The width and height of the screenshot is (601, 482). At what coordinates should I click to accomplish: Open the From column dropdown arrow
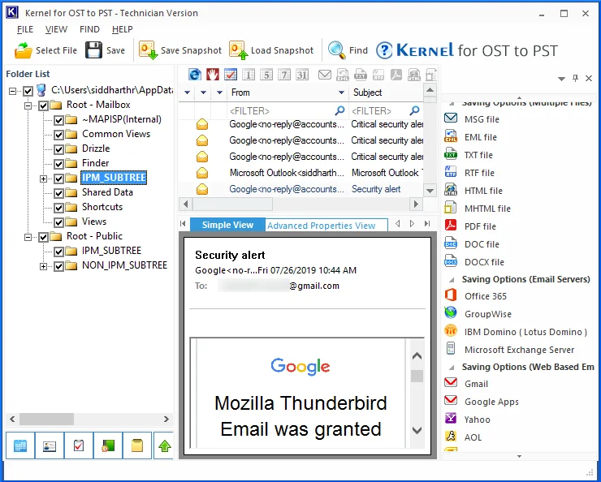click(x=341, y=93)
